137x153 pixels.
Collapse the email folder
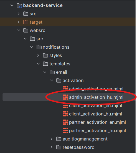[45, 72]
